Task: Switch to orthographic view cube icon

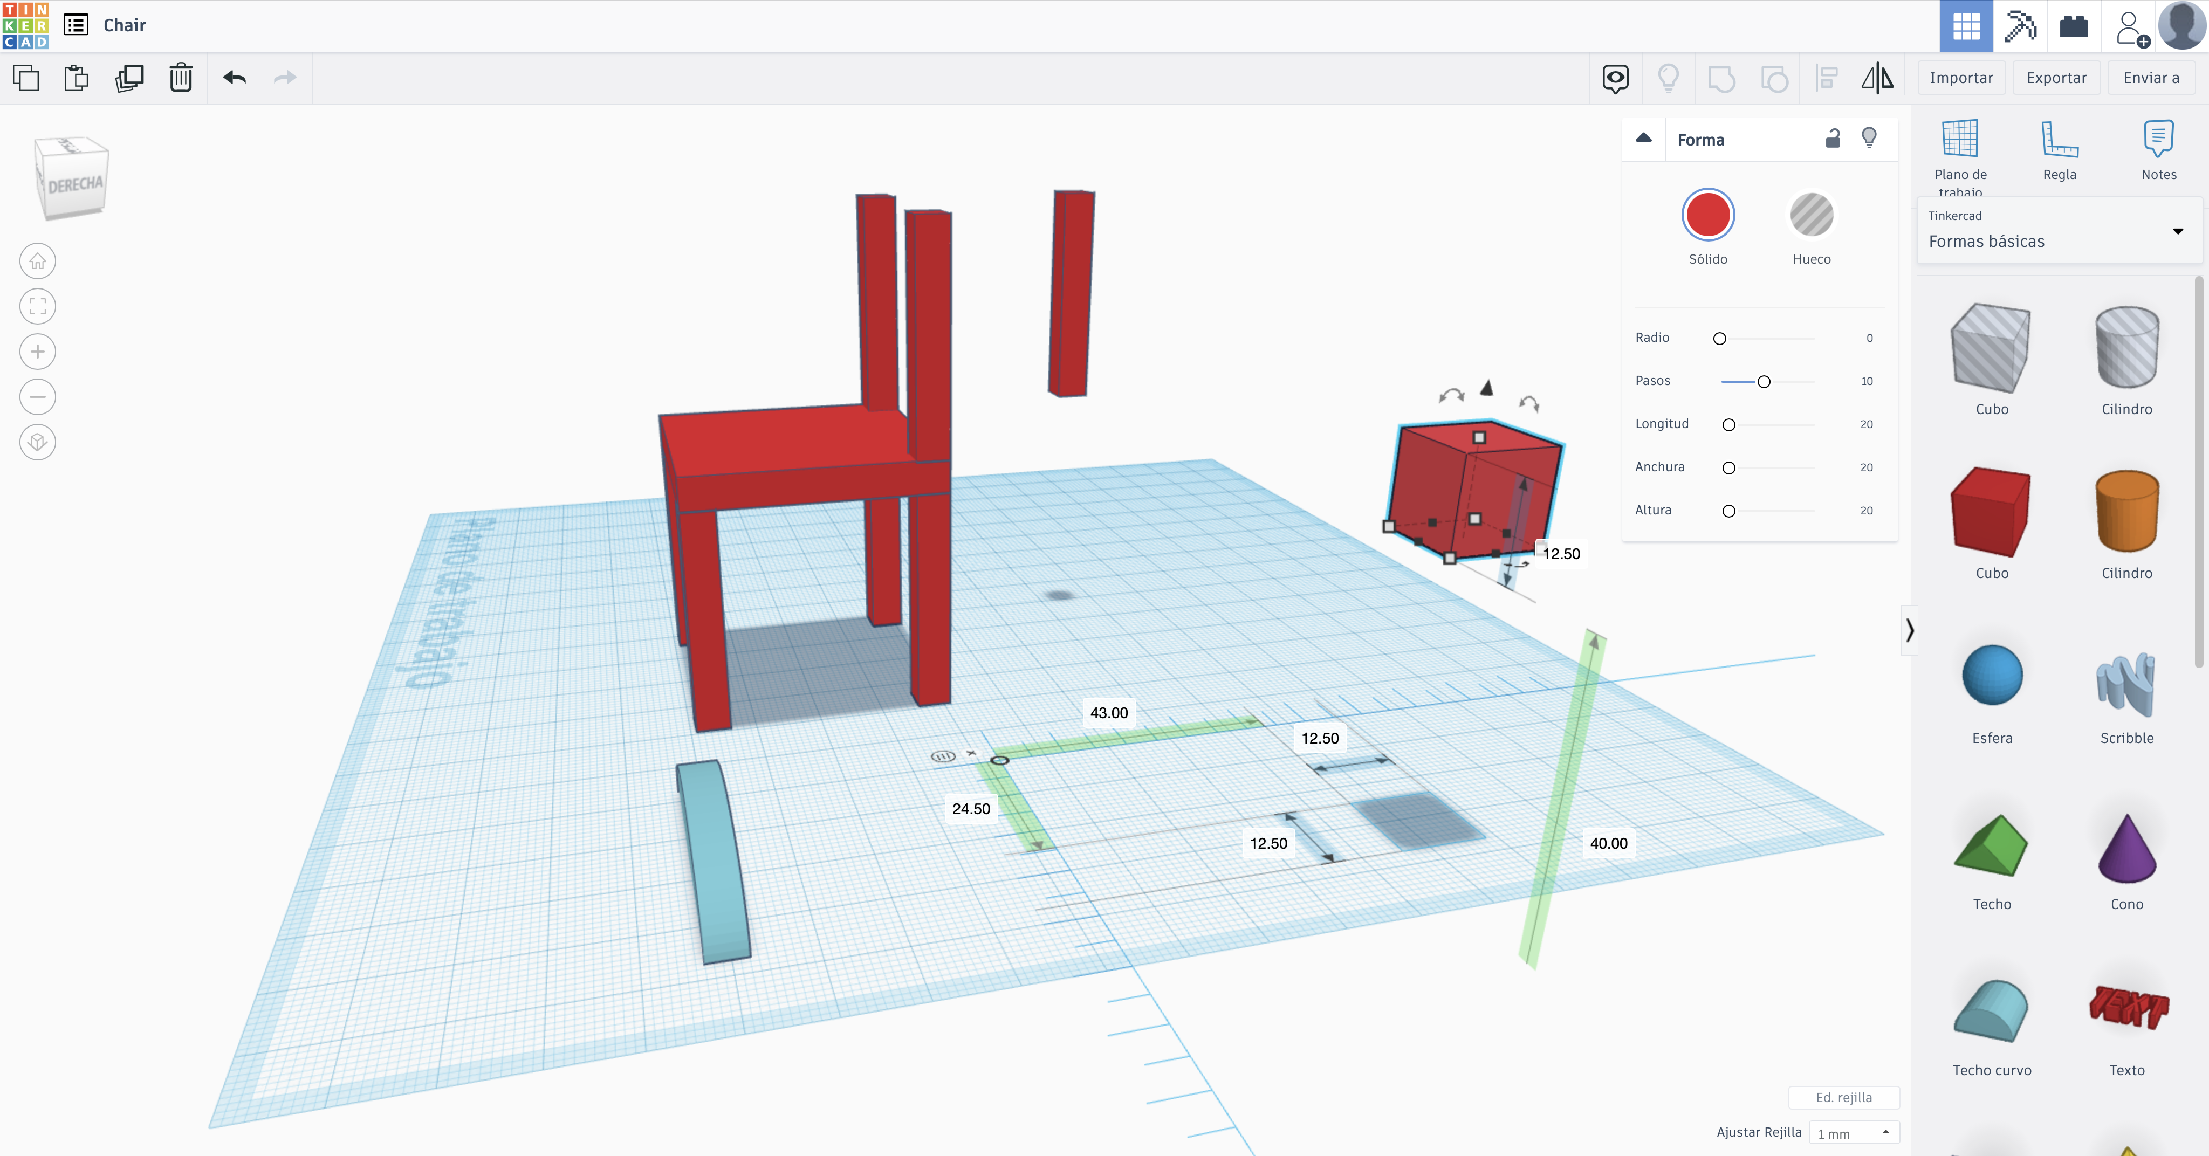Action: [38, 443]
